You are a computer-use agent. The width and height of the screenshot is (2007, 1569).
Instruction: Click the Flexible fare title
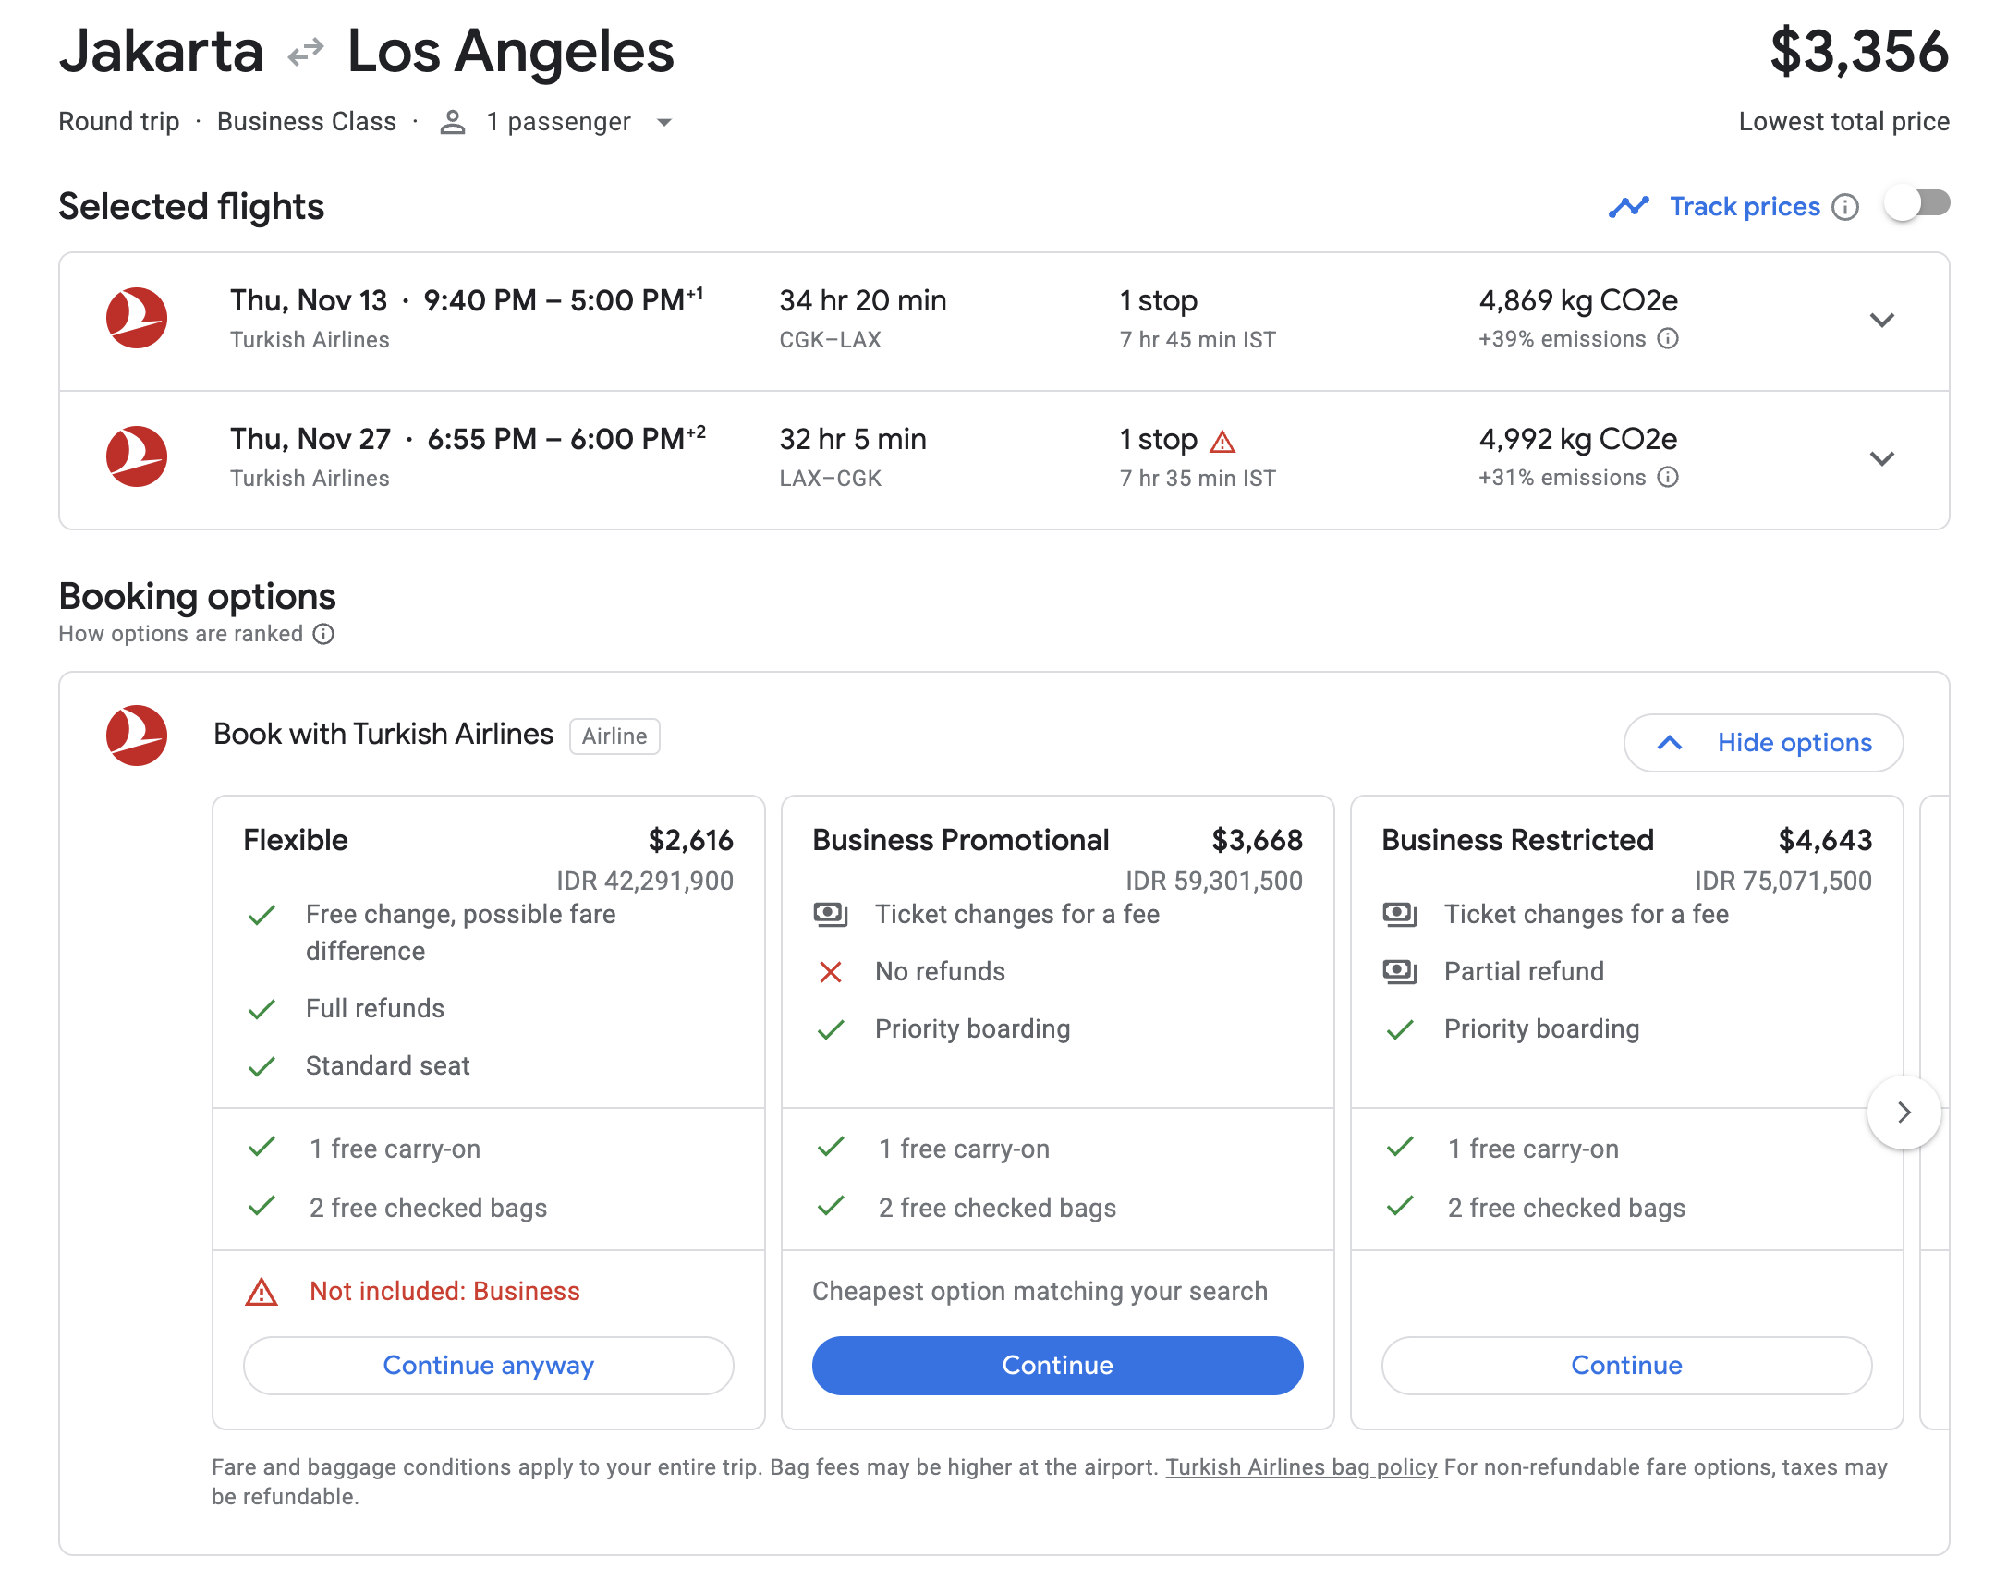pos(296,840)
